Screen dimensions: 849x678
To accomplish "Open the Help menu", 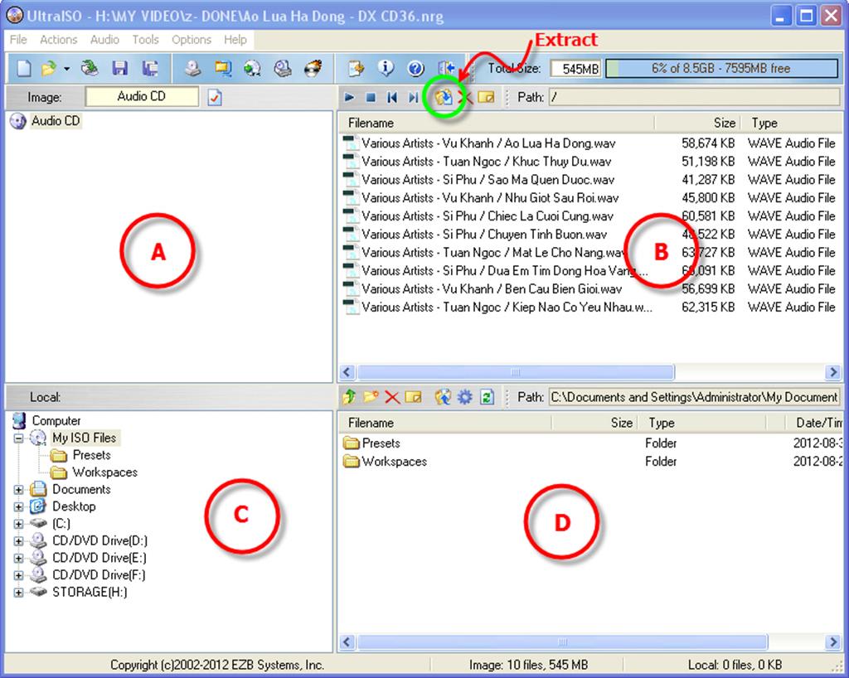I will [235, 40].
